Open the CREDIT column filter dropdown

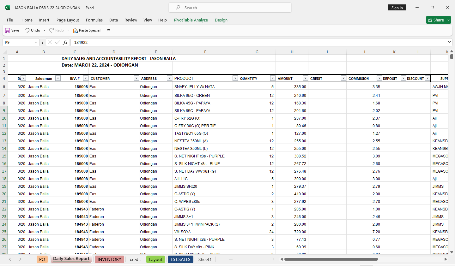pos(343,78)
